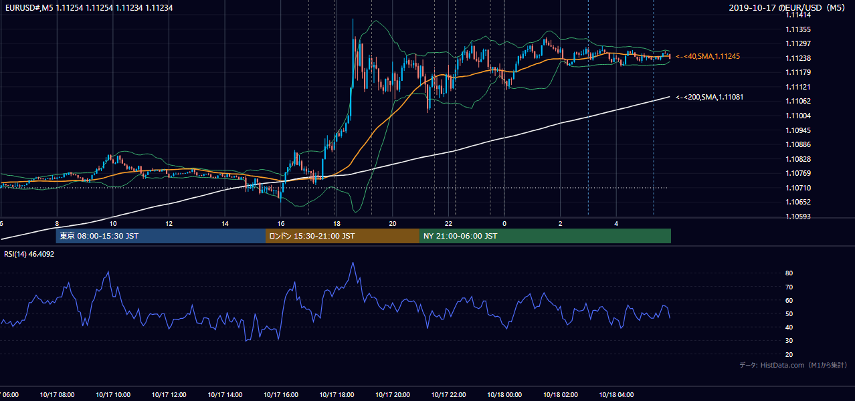Select the Tokyo 08:00-15:30 JST session bar
This screenshot has width=855, height=401.
[161, 236]
